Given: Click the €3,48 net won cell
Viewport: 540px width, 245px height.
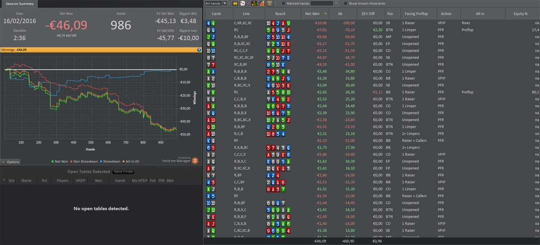Looking at the screenshot, I should tap(321, 71).
